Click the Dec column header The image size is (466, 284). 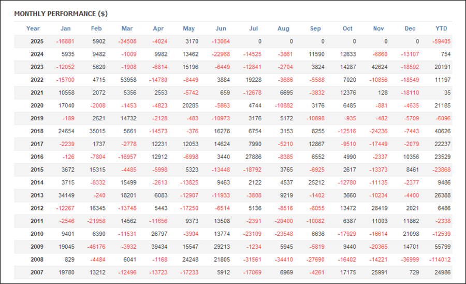tap(410, 29)
